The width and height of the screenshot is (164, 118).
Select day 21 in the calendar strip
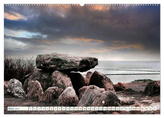tap(113, 108)
